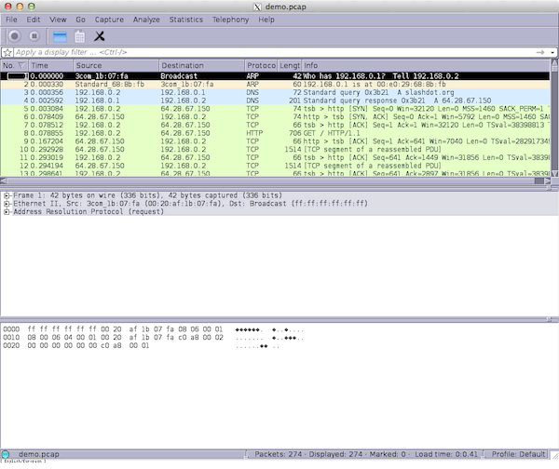
Task: Open the expert information status icon
Action: point(5,454)
